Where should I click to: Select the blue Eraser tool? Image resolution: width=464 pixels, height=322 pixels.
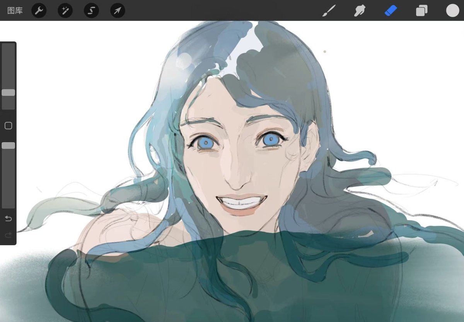click(x=391, y=10)
